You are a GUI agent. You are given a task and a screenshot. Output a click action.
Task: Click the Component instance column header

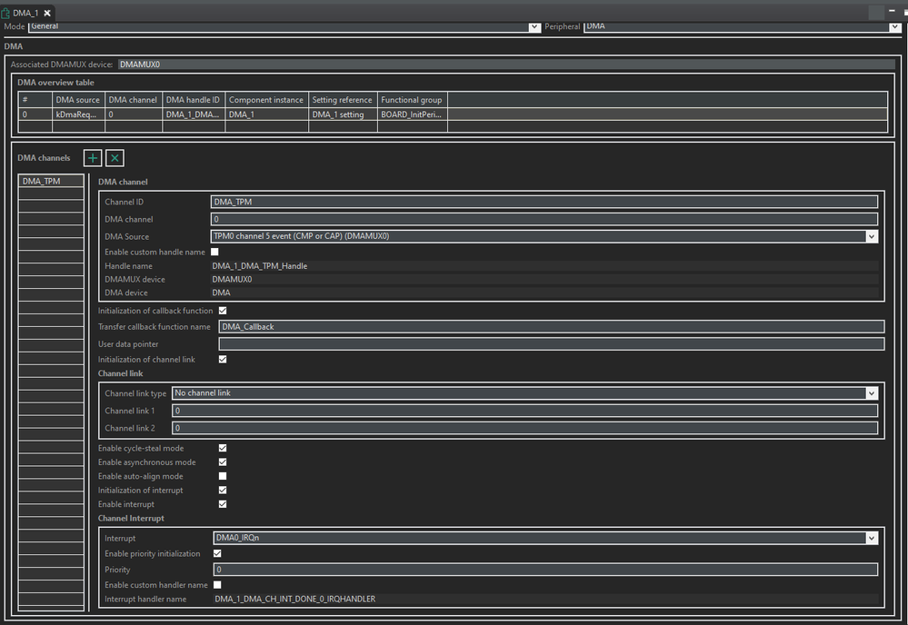266,100
